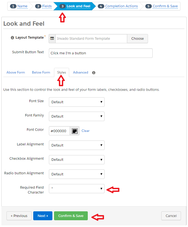This screenshot has width=188, height=227.
Task: Open the Checkbox Alignment dropdown
Action: 76,160
